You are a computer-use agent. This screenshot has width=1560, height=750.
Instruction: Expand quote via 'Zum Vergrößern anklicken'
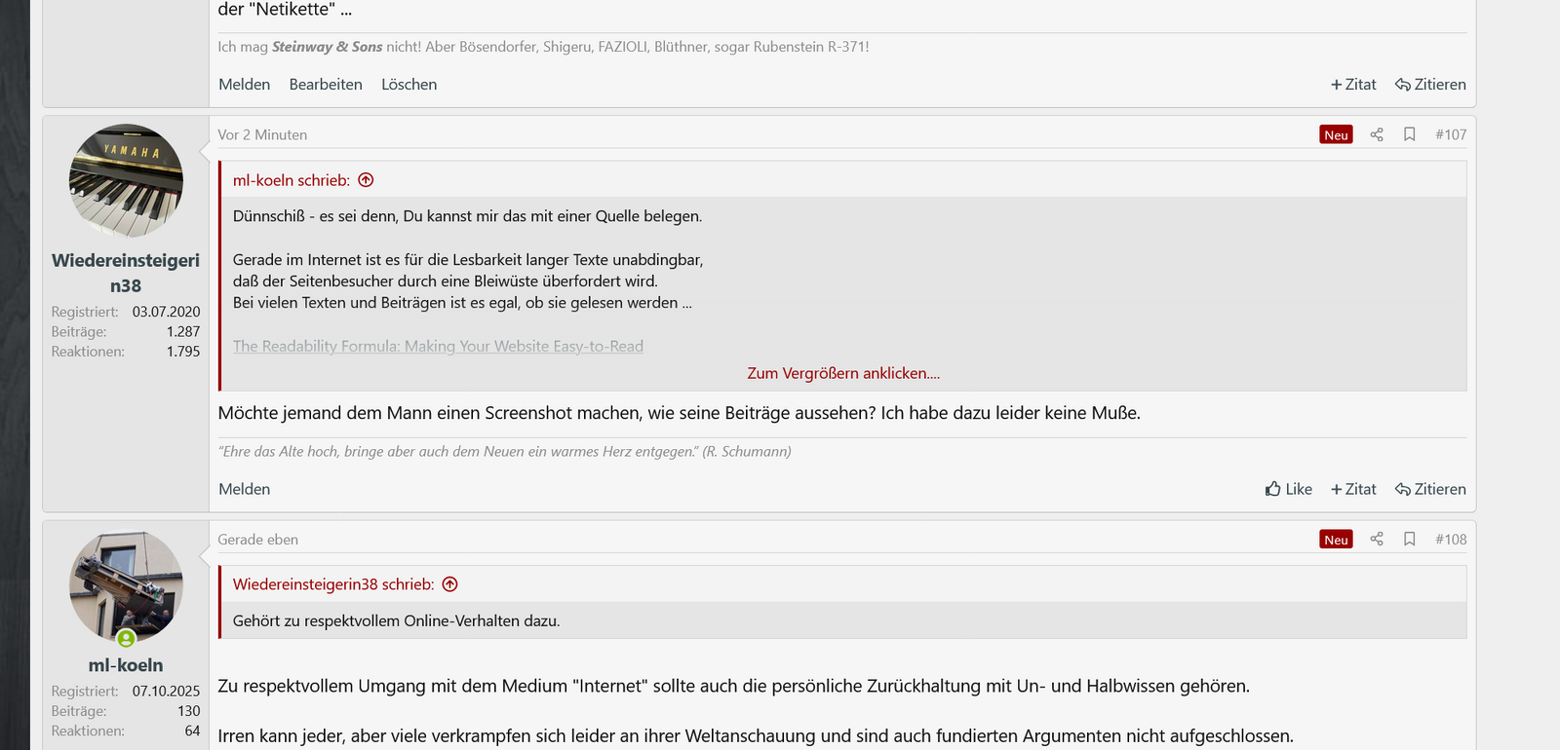click(843, 373)
